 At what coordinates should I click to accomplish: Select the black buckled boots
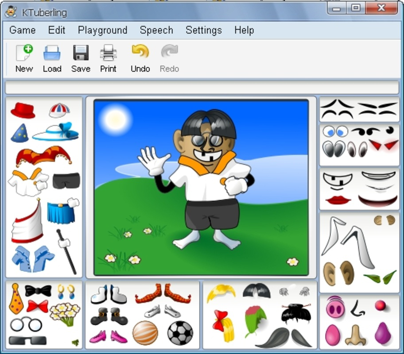click(109, 316)
